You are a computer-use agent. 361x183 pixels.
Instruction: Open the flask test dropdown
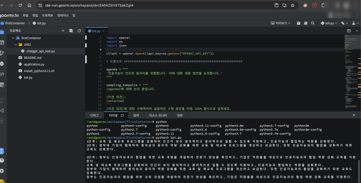click(x=355, y=23)
